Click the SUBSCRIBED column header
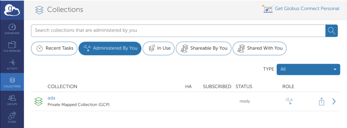Viewport: 347px width, 128px height. coord(217,86)
